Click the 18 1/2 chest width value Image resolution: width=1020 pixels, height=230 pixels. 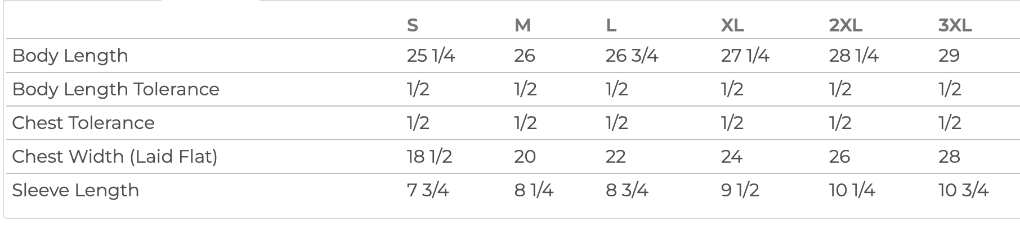429,157
